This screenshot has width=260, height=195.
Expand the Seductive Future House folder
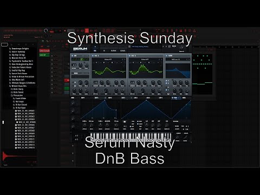point(20,67)
